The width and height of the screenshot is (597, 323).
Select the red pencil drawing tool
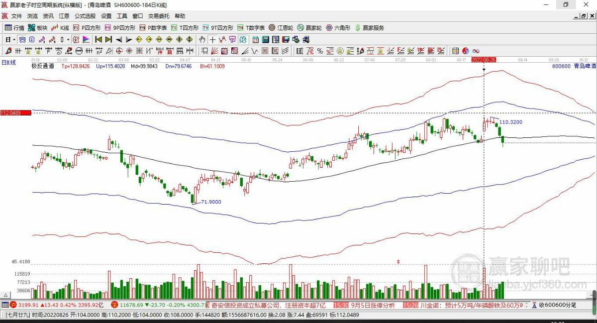click(x=8, y=51)
